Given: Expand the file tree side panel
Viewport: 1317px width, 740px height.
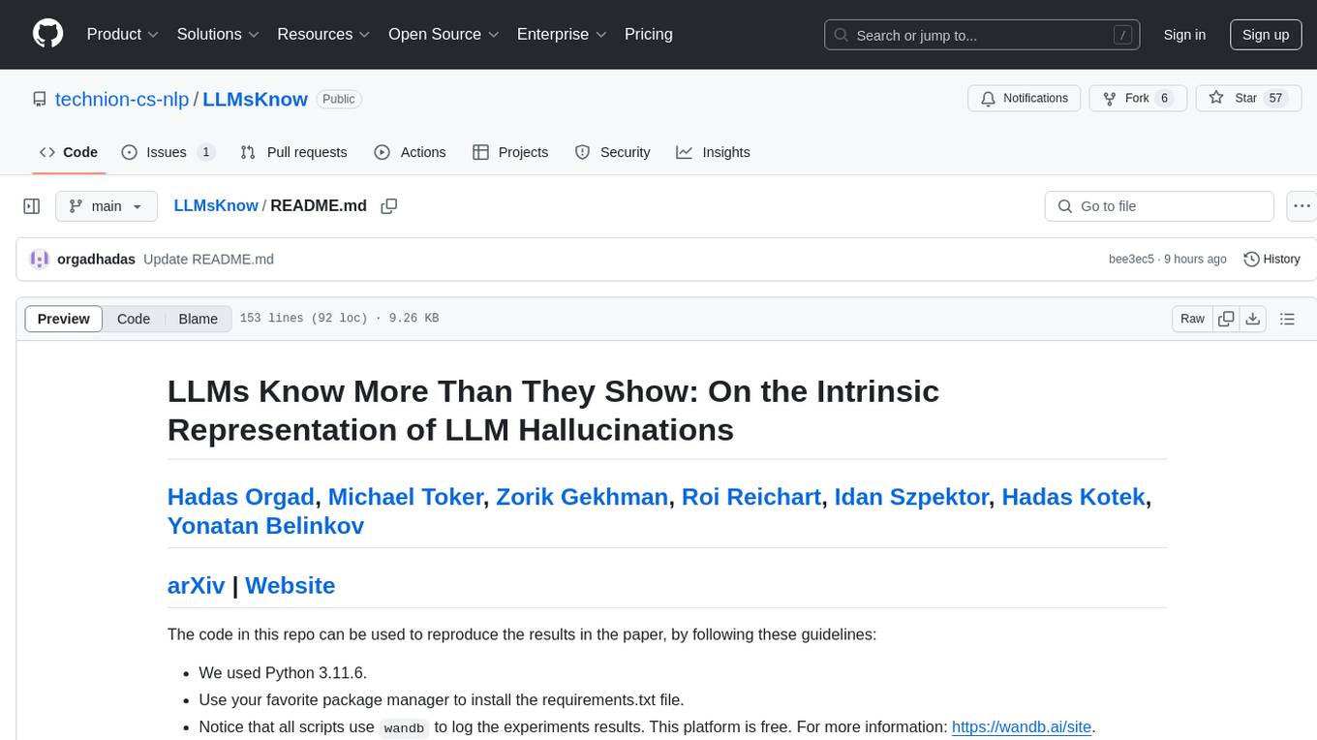Looking at the screenshot, I should [x=32, y=206].
